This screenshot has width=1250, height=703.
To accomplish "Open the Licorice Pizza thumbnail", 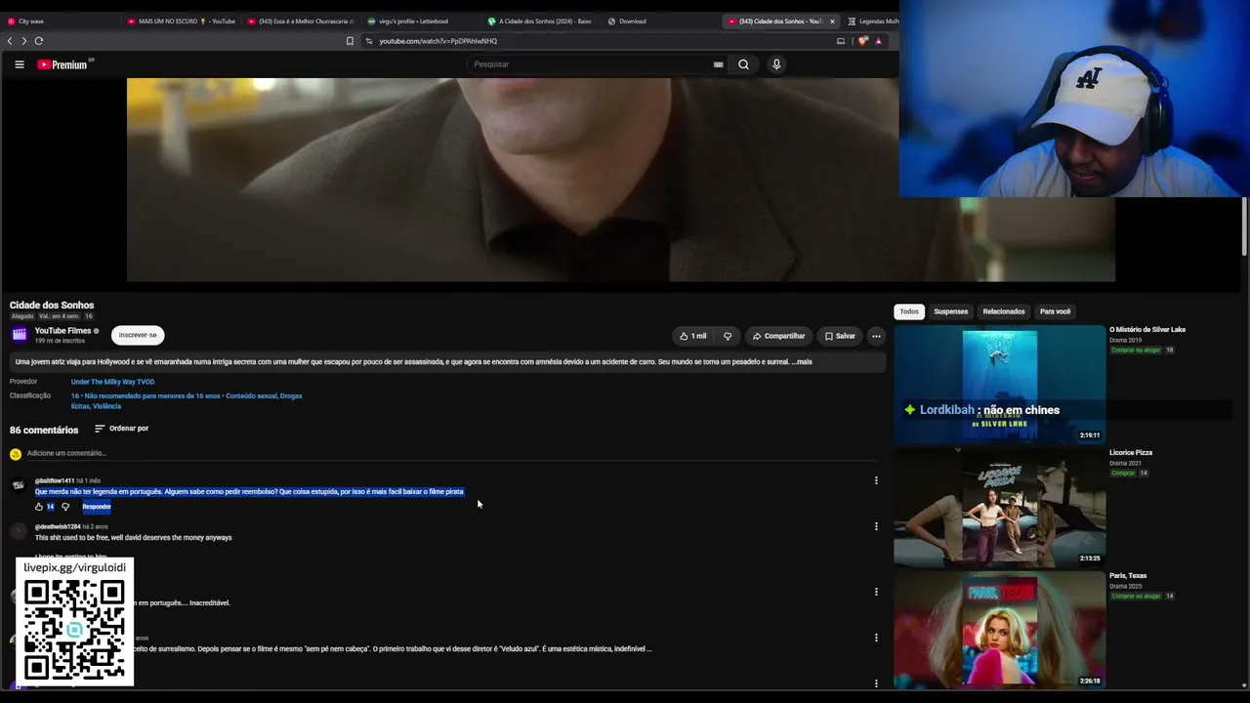I will [x=1000, y=508].
